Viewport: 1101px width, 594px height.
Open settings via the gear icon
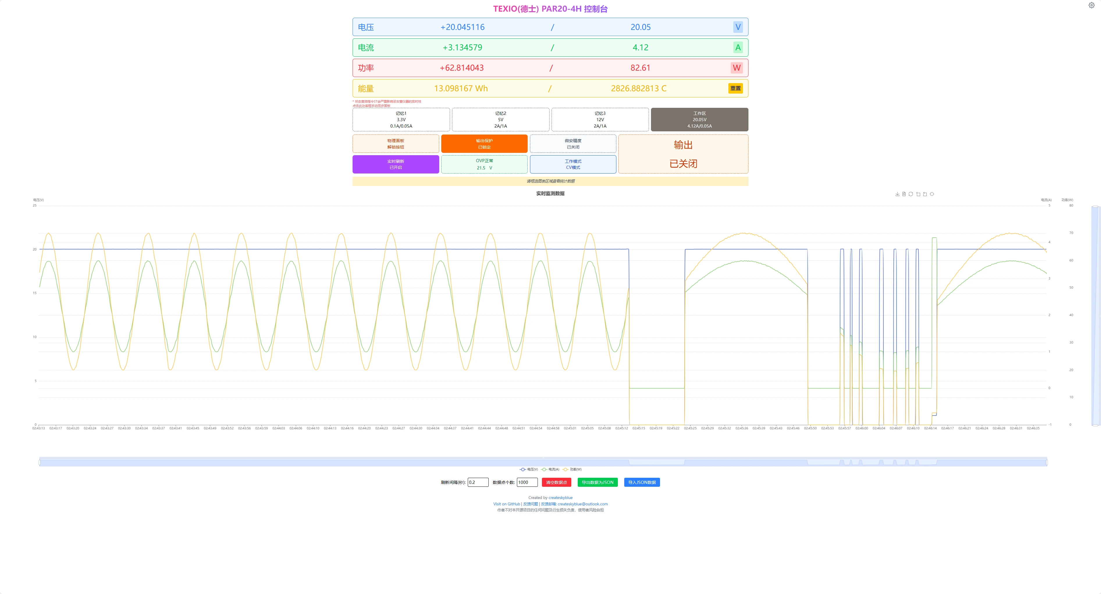point(1091,5)
